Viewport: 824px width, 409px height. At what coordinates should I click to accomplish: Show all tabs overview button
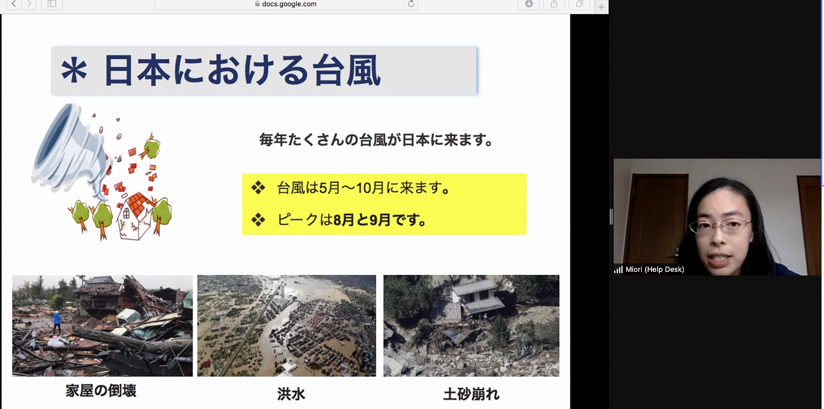[579, 4]
